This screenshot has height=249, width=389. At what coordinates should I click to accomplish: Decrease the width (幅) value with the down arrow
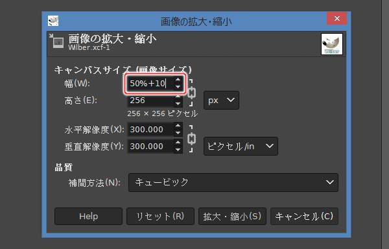tap(178, 86)
